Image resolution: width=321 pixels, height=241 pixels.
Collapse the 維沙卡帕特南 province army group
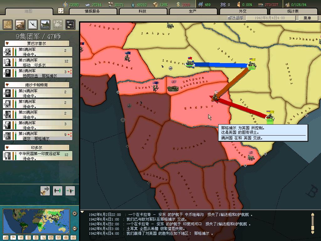pyautogui.click(x=7, y=85)
